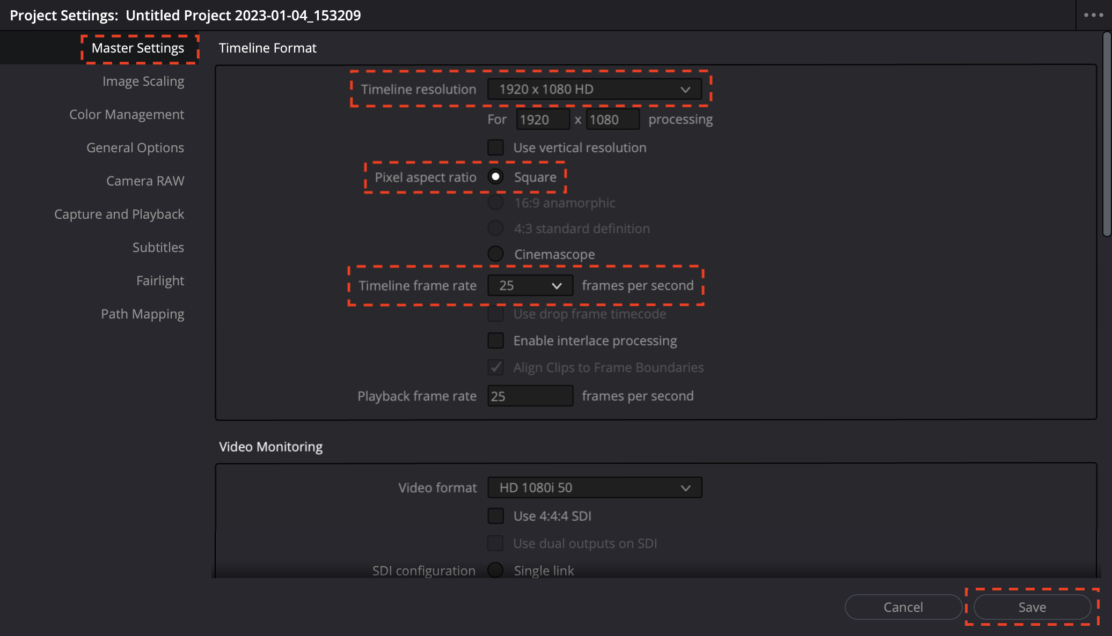Open the Color Management section
The height and width of the screenshot is (636, 1112).
pyautogui.click(x=127, y=115)
